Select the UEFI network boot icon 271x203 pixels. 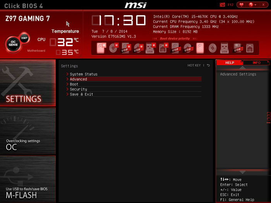coord(163,48)
